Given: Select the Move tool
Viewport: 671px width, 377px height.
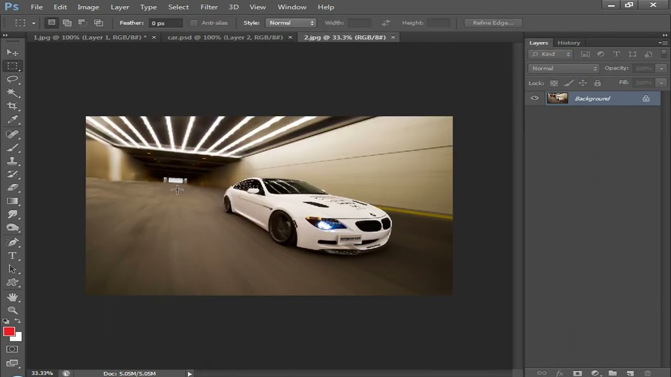Looking at the screenshot, I should (x=13, y=52).
